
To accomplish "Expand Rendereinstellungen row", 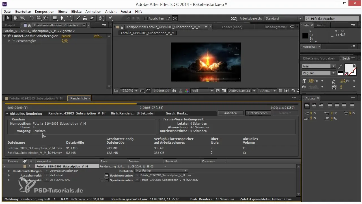I will pyautogui.click(x=9, y=171).
